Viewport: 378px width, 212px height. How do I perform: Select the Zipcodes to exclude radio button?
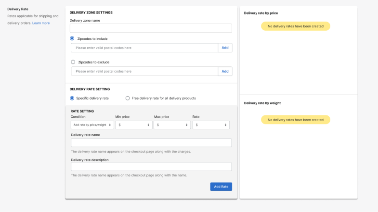(x=73, y=62)
